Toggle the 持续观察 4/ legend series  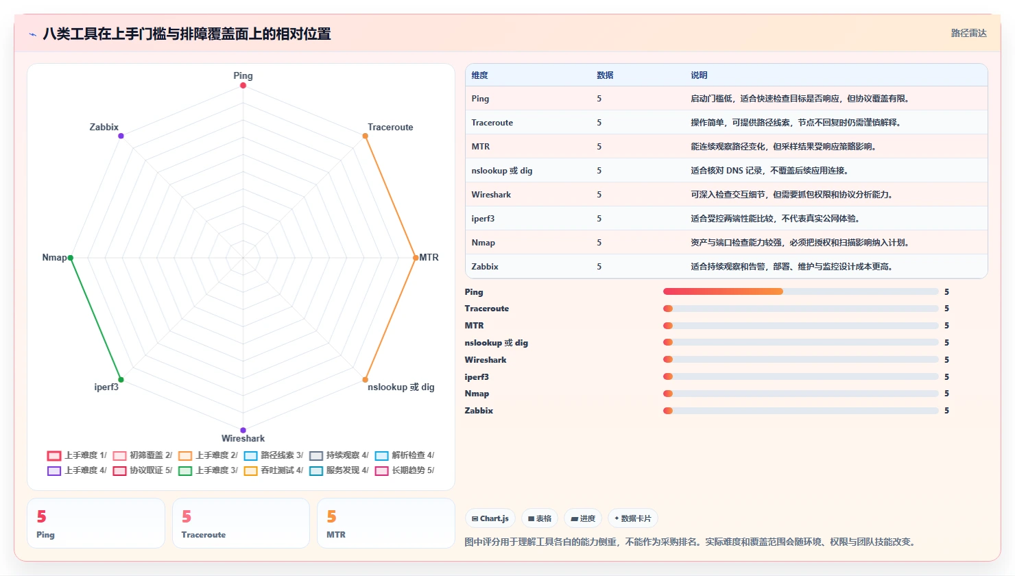click(x=339, y=455)
